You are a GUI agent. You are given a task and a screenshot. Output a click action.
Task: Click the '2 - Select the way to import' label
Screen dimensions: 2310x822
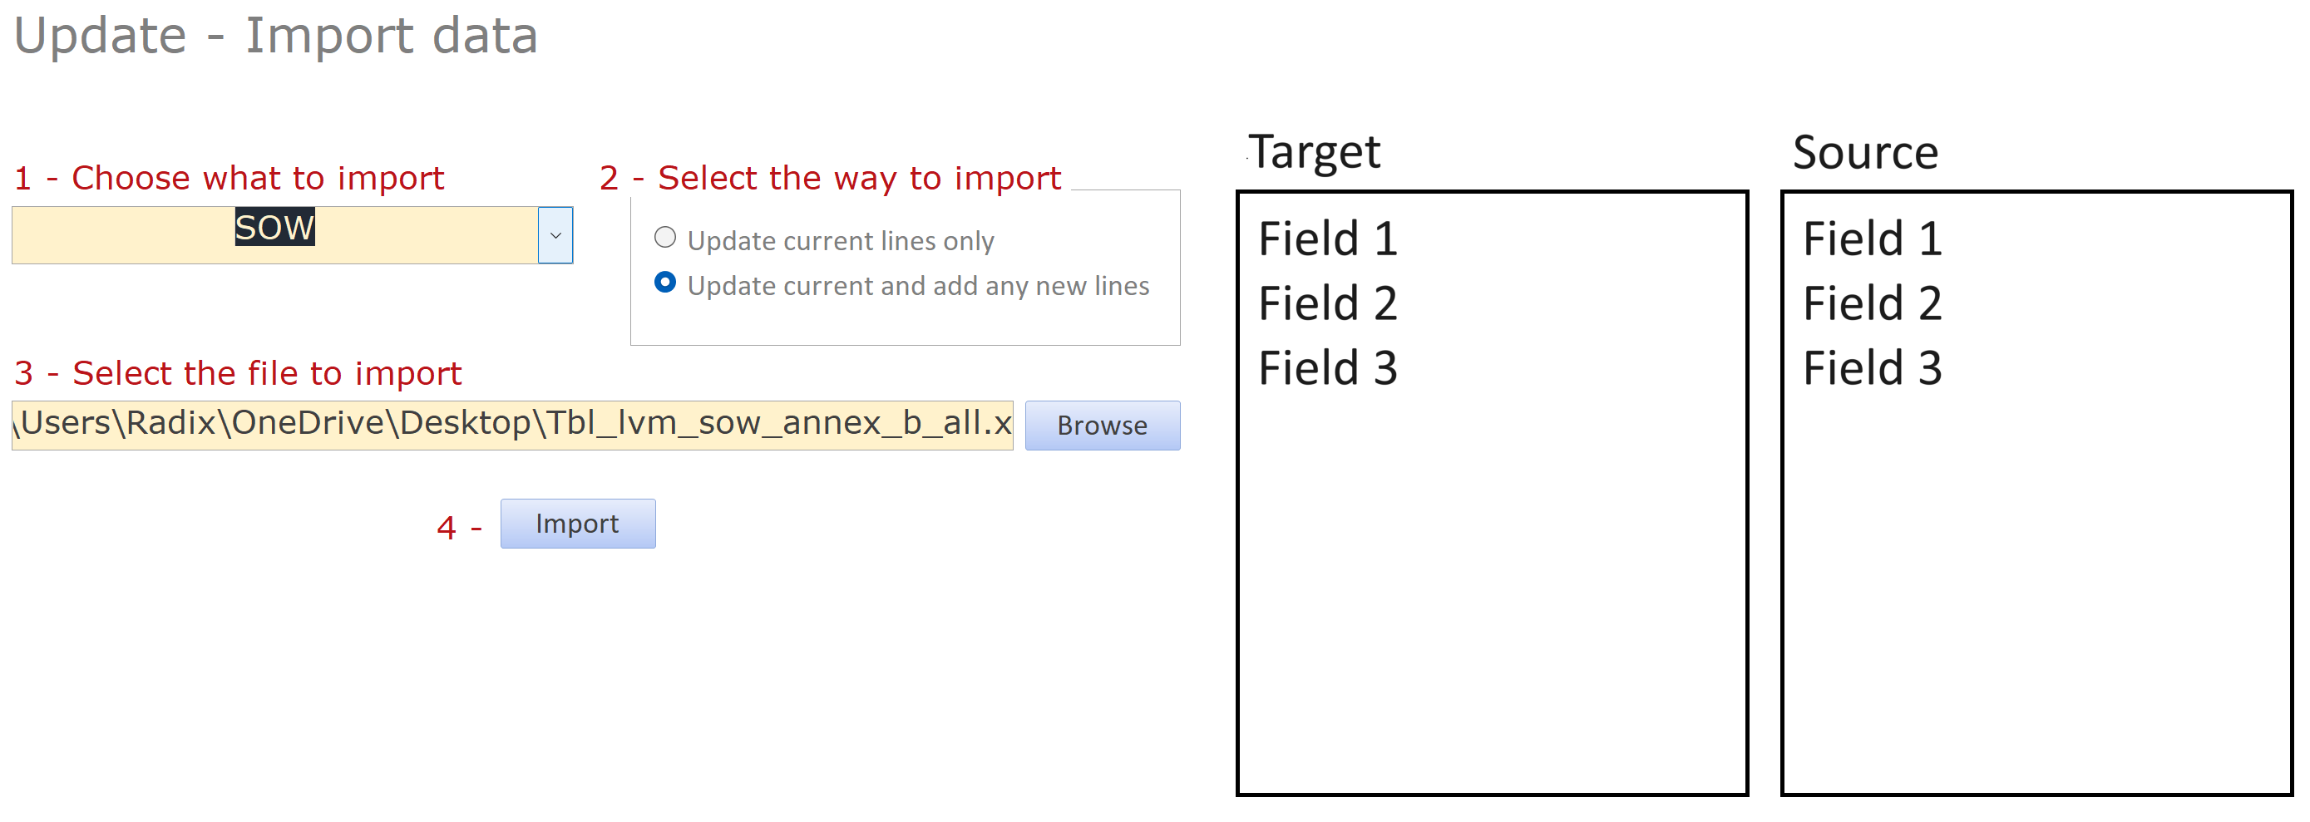(830, 179)
